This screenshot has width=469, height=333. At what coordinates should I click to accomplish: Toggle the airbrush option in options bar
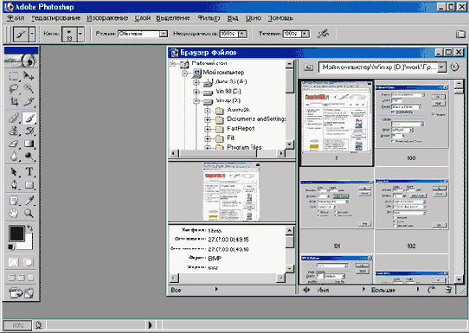coord(323,34)
